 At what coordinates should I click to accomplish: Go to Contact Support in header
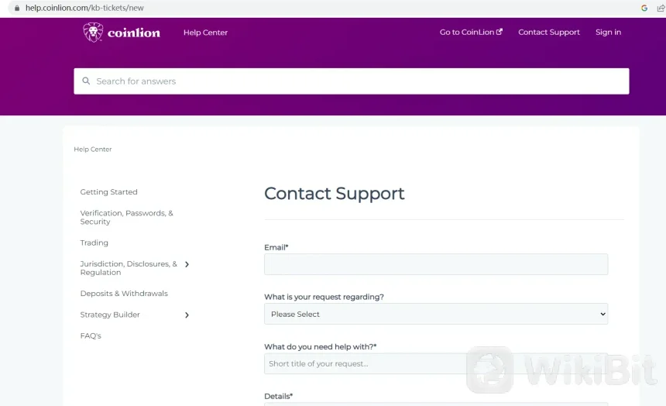(x=548, y=33)
